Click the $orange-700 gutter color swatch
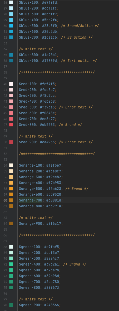 click(11, 200)
